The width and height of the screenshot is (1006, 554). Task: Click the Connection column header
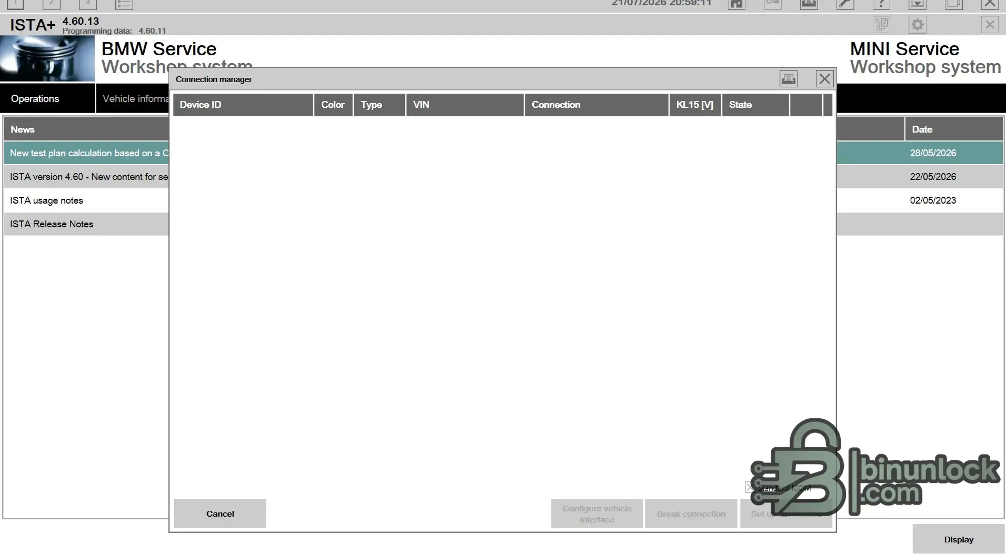597,105
